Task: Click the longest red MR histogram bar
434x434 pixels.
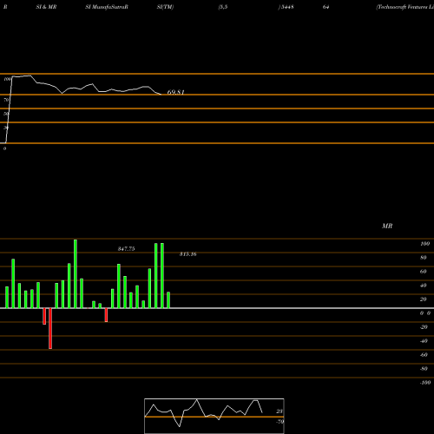Action: (x=50, y=328)
